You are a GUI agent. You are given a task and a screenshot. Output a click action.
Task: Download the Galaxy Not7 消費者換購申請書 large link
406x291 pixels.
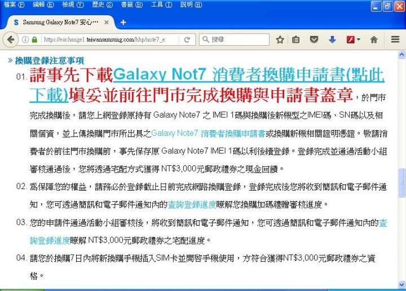249,75
